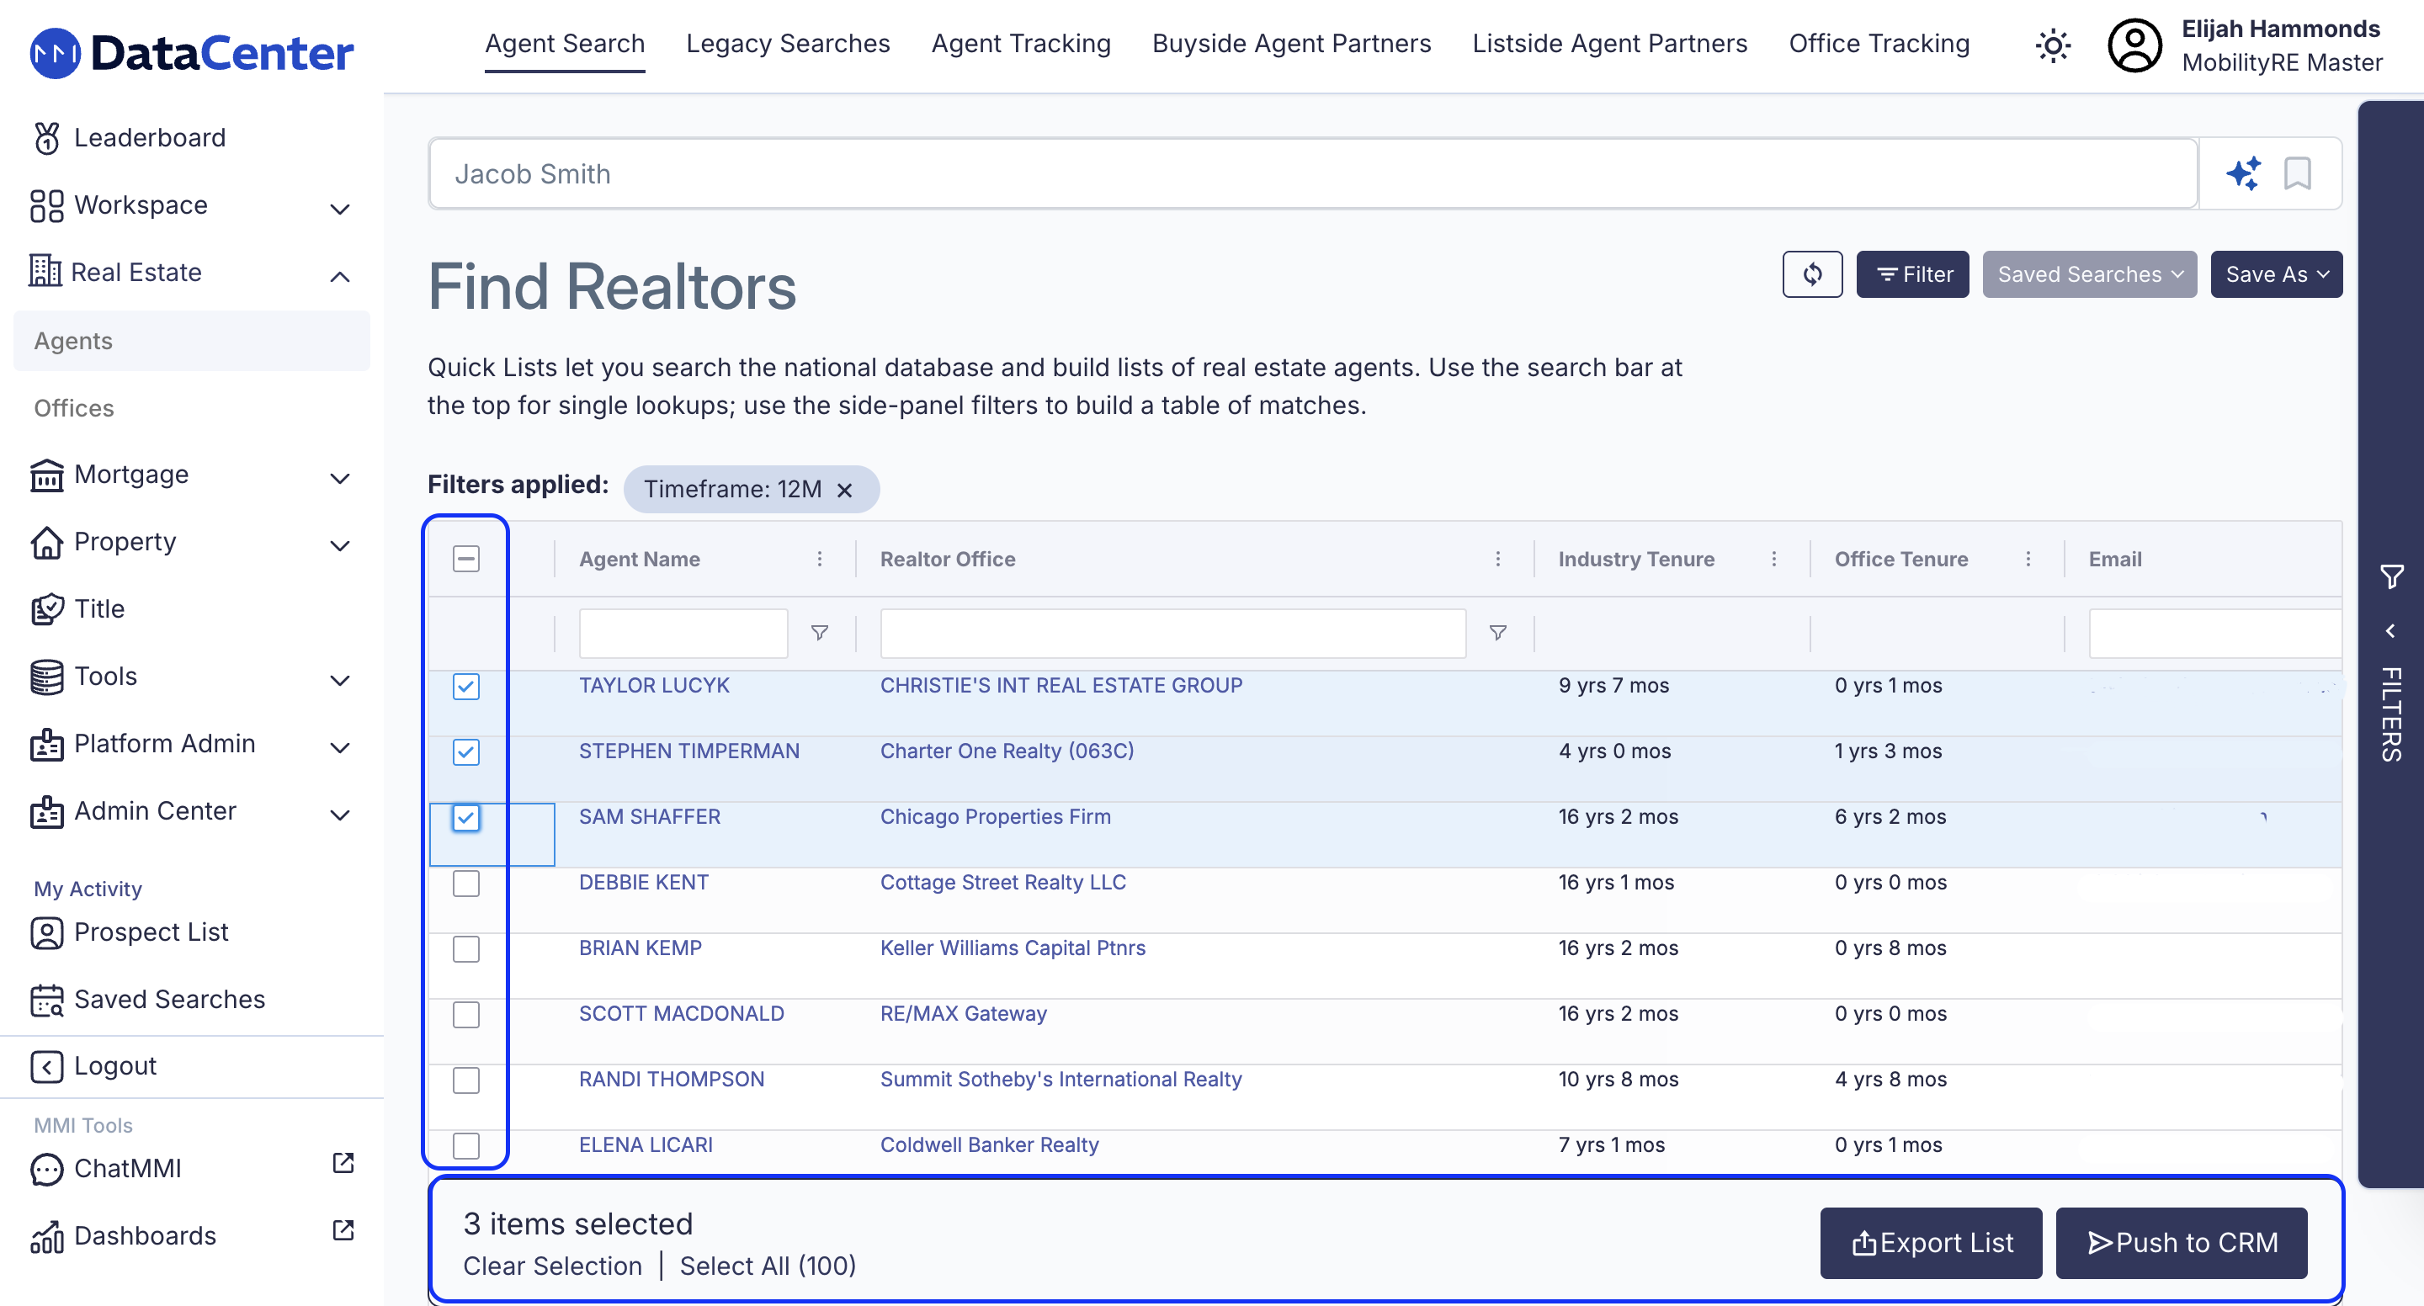This screenshot has width=2424, height=1306.
Task: Check the BRIAN KEMP row checkbox
Action: click(x=465, y=949)
